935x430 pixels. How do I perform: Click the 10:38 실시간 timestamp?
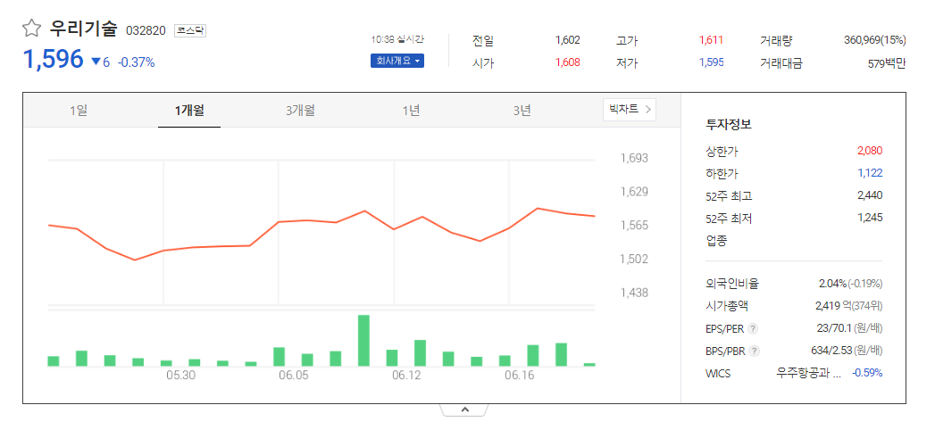397,39
